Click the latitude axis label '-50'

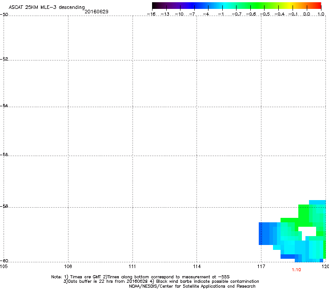(4, 15)
